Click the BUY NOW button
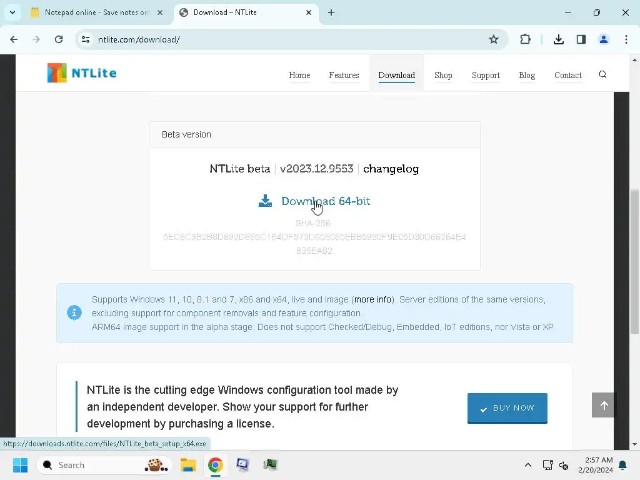The width and height of the screenshot is (640, 480). point(507,408)
